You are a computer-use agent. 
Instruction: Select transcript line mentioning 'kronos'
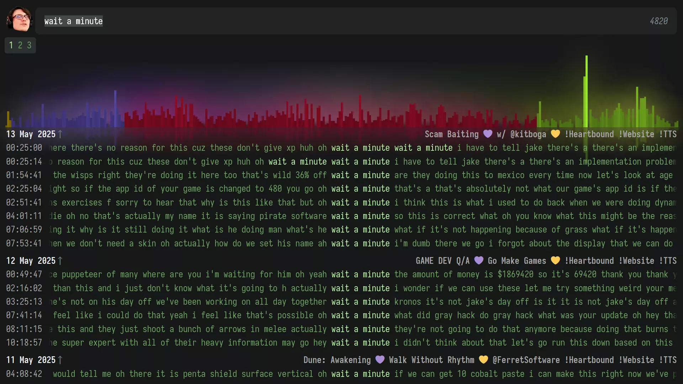363,302
